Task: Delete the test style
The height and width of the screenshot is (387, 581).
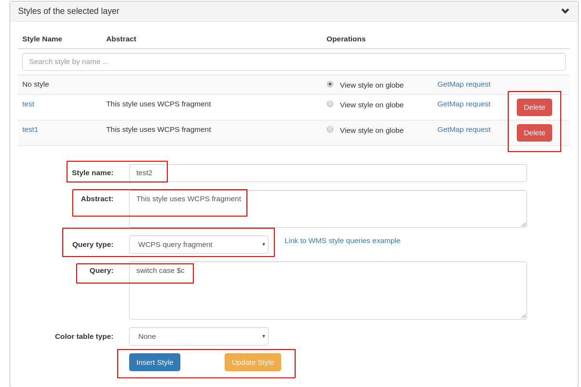Action: click(x=534, y=107)
